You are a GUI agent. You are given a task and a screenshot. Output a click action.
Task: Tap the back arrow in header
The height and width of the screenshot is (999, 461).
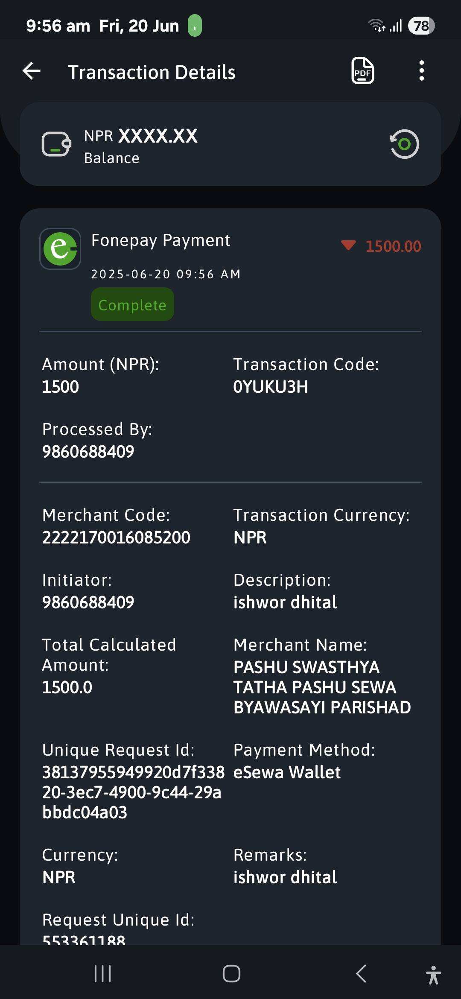[x=32, y=71]
